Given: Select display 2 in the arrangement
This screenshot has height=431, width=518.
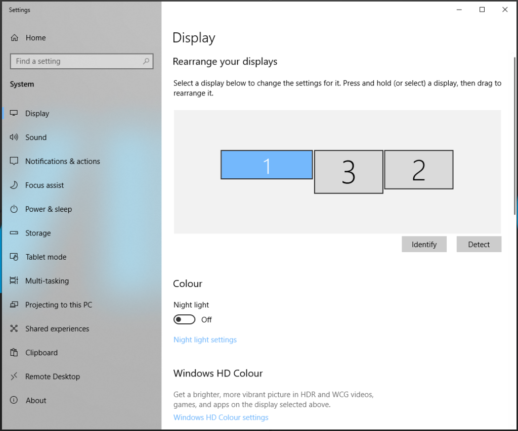Looking at the screenshot, I should pos(418,170).
